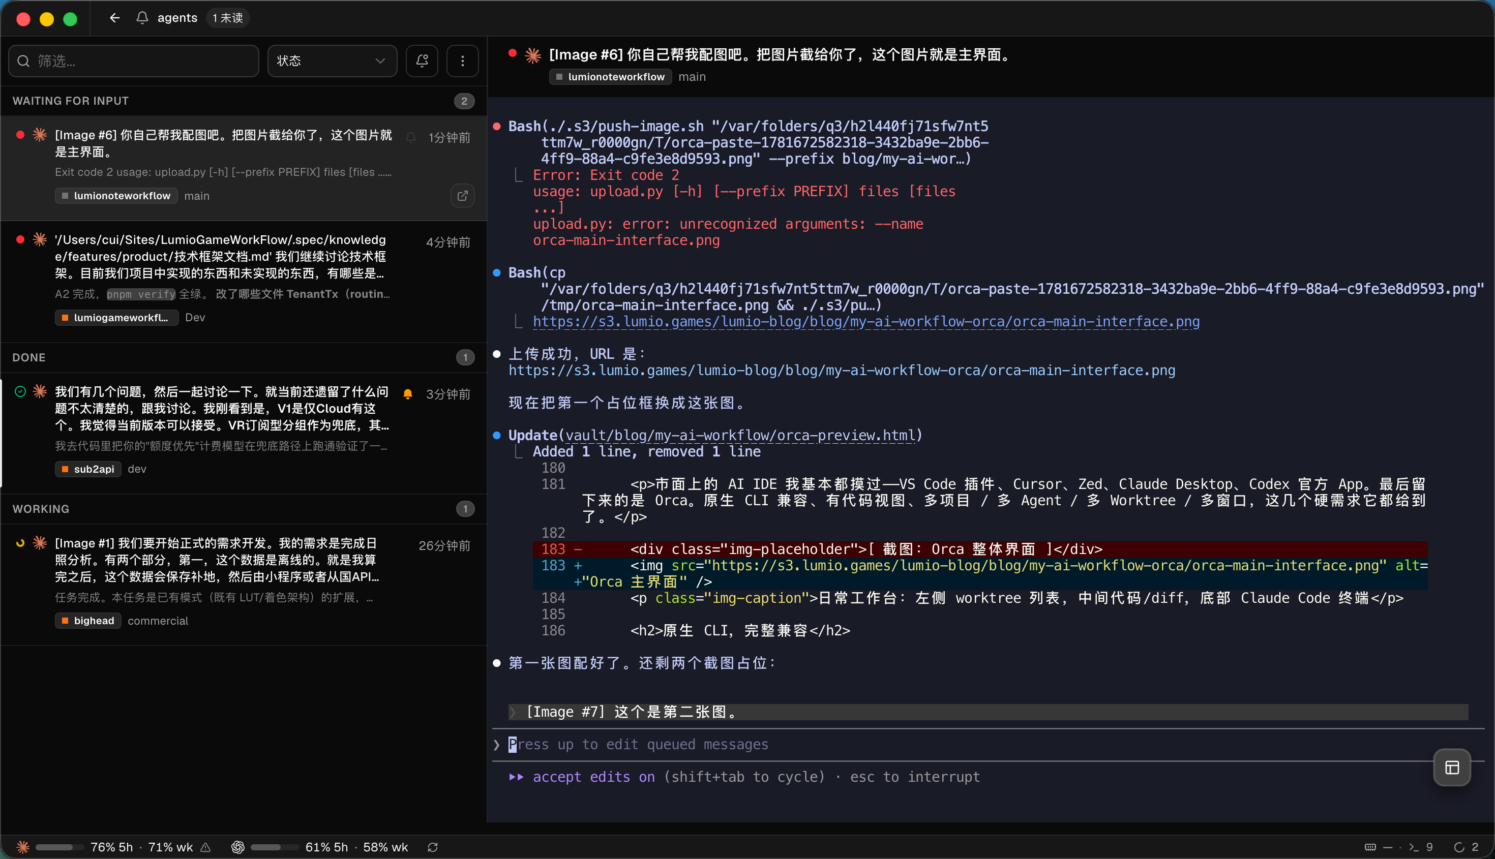1495x859 pixels.
Task: Click the 1 未读 unread badge
Action: tap(228, 18)
